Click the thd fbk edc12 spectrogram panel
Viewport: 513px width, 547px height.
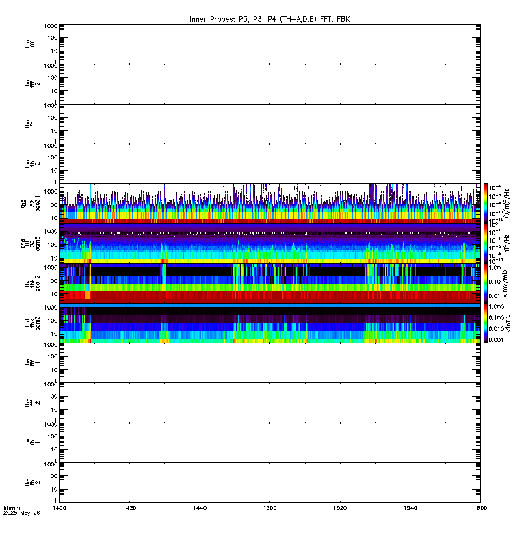tap(269, 283)
